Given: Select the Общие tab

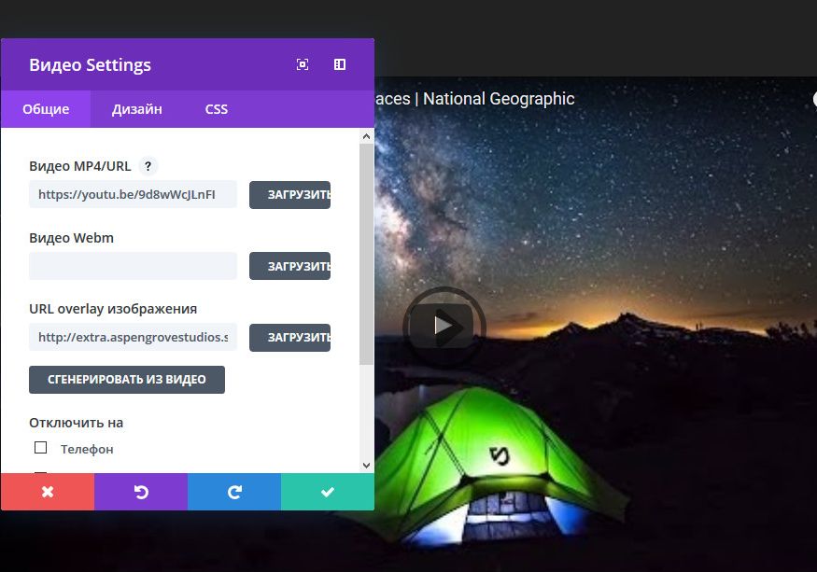Looking at the screenshot, I should tap(46, 109).
